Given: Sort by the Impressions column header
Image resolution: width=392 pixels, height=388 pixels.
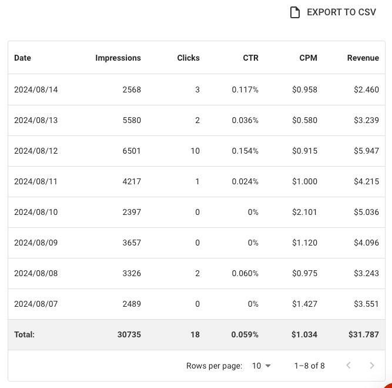Looking at the screenshot, I should click(118, 58).
